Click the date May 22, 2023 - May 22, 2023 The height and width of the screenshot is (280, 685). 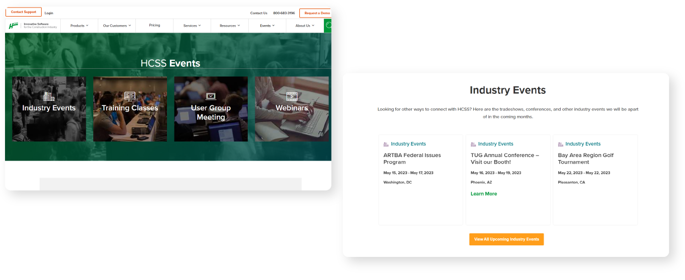pyautogui.click(x=584, y=173)
